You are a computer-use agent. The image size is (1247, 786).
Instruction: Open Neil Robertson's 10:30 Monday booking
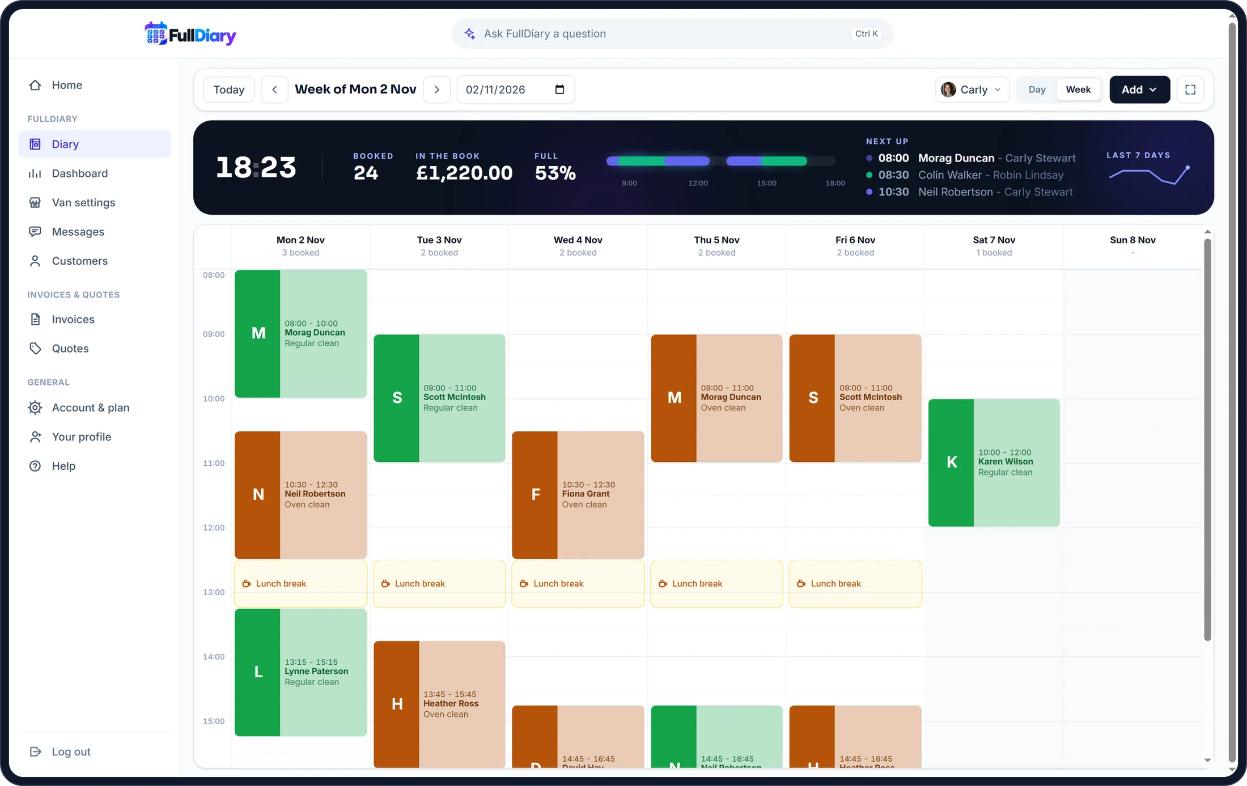pyautogui.click(x=300, y=495)
